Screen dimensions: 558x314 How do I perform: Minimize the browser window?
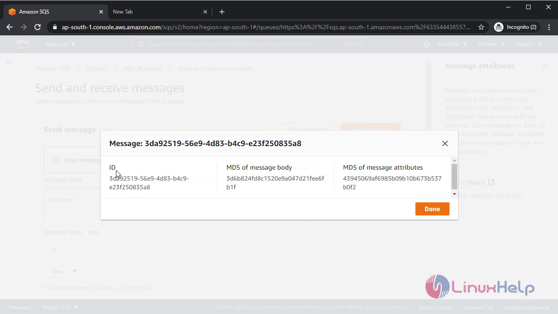point(508,7)
